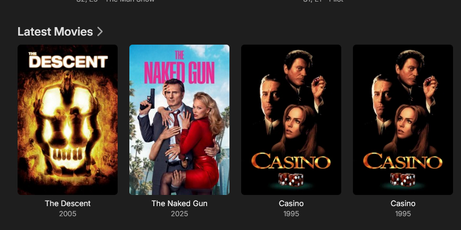Open the second Casino poster at far right
This screenshot has width=461, height=230.
tap(403, 120)
